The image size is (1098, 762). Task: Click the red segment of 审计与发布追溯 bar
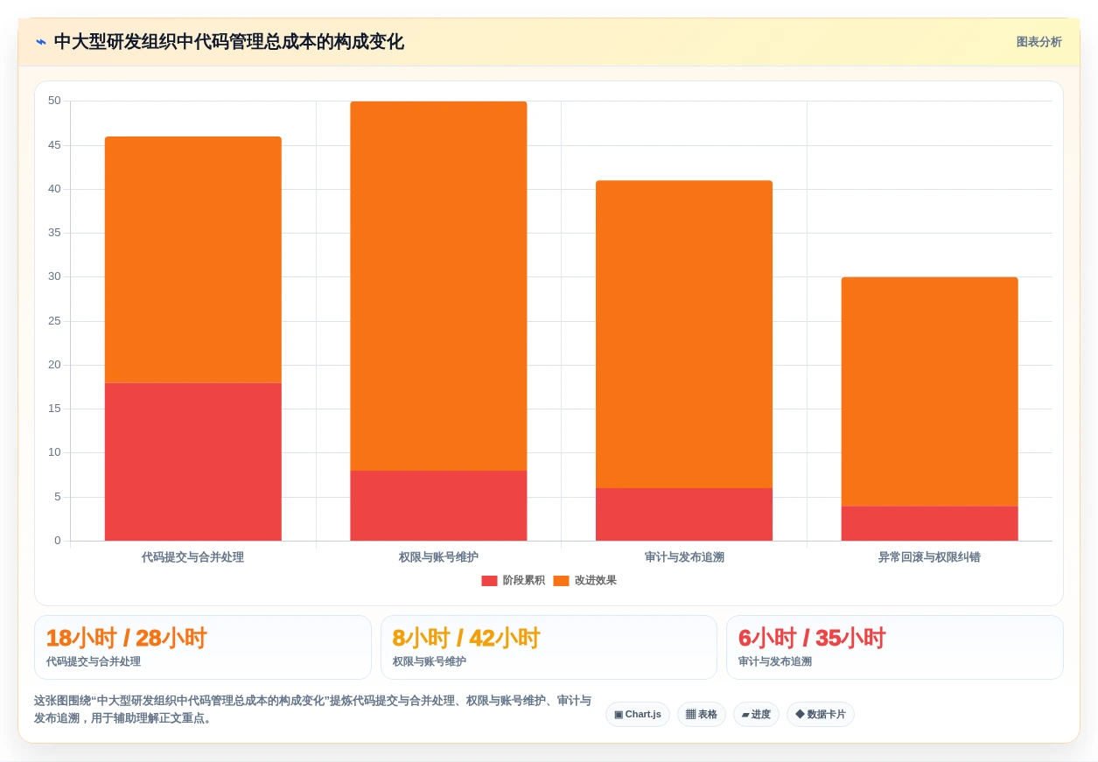point(684,514)
